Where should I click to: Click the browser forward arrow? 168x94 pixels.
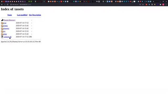click(5, 5)
